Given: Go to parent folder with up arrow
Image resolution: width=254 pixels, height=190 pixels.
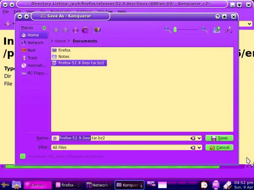Looking at the screenshot, I should click(75, 30).
